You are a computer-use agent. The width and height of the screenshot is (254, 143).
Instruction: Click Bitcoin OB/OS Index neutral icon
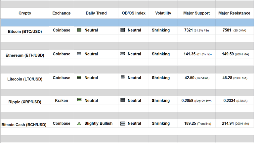[122, 30]
